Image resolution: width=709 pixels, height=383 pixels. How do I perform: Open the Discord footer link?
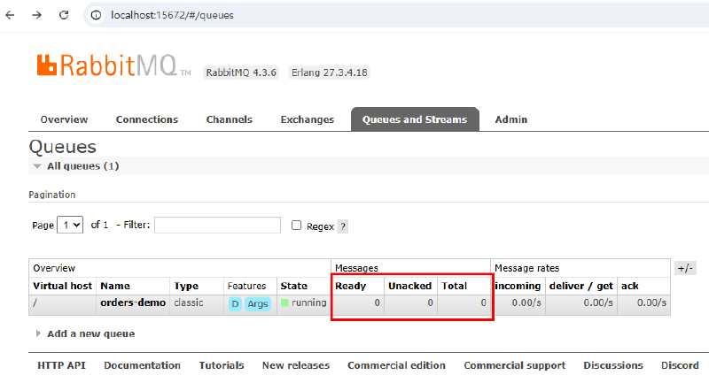tap(680, 365)
